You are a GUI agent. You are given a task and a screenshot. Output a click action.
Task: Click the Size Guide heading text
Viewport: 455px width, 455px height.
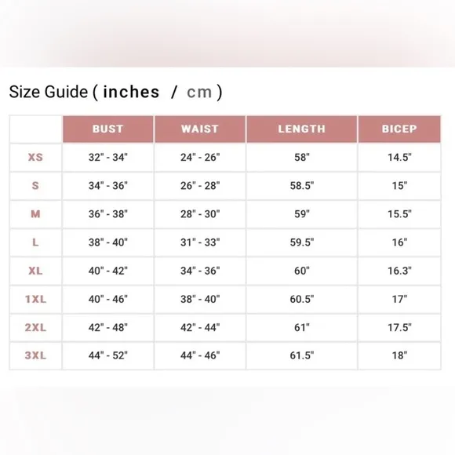tap(49, 92)
